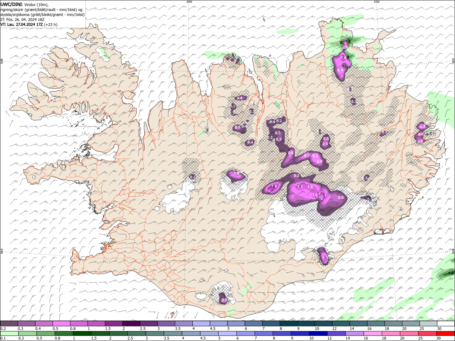Image resolution: width=455 pixels, height=341 pixels.
Task: Pick the upper-row swatch labeled 16
Action: pos(376,324)
